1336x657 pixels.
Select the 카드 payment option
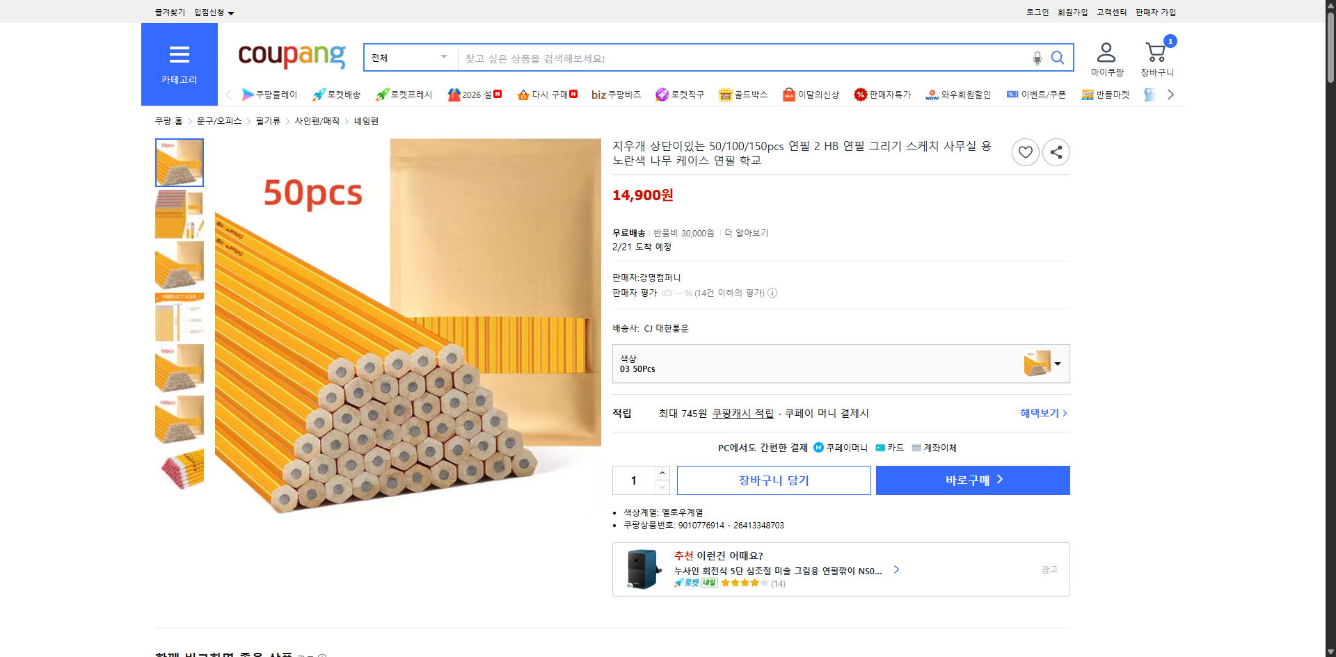[x=891, y=448]
